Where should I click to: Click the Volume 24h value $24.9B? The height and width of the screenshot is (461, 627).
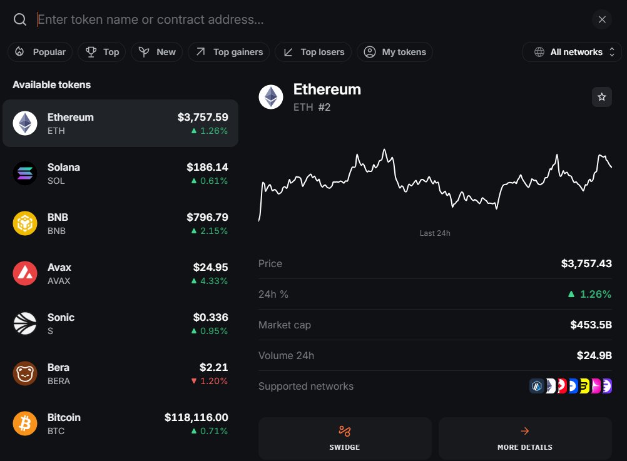click(594, 355)
